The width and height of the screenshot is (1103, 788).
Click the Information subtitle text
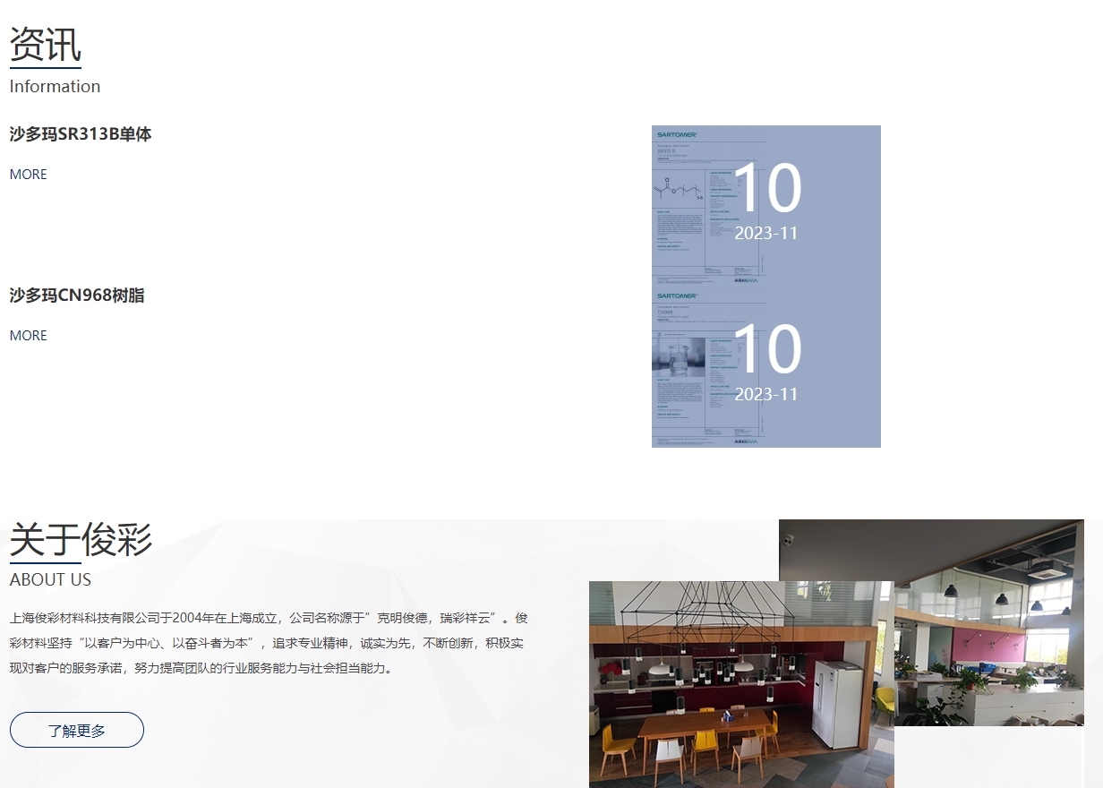tap(55, 86)
